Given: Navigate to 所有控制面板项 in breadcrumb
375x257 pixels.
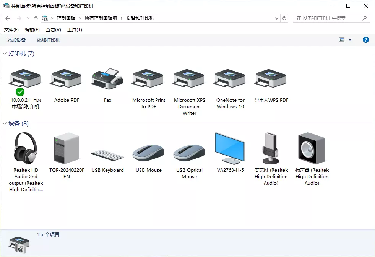Looking at the screenshot, I should pos(101,18).
